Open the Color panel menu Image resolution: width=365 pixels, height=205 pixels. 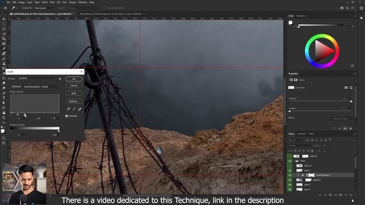pyautogui.click(x=355, y=16)
